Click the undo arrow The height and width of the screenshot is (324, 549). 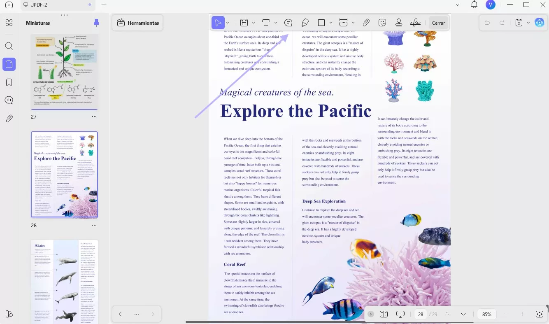pyautogui.click(x=487, y=23)
